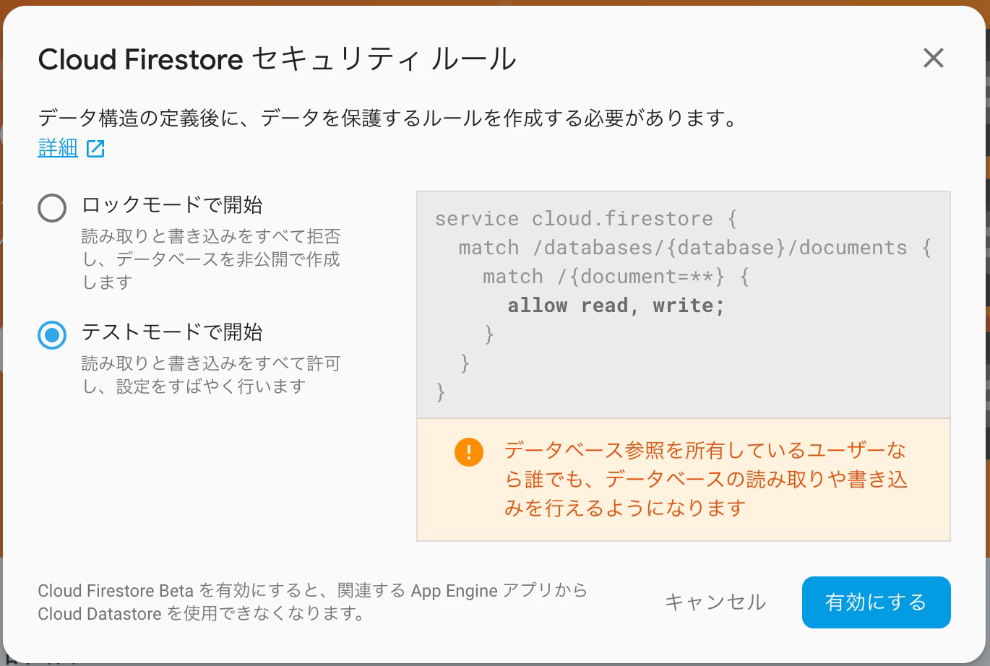The height and width of the screenshot is (666, 990).
Task: Click the ロックモード description text
Action: coord(210,259)
